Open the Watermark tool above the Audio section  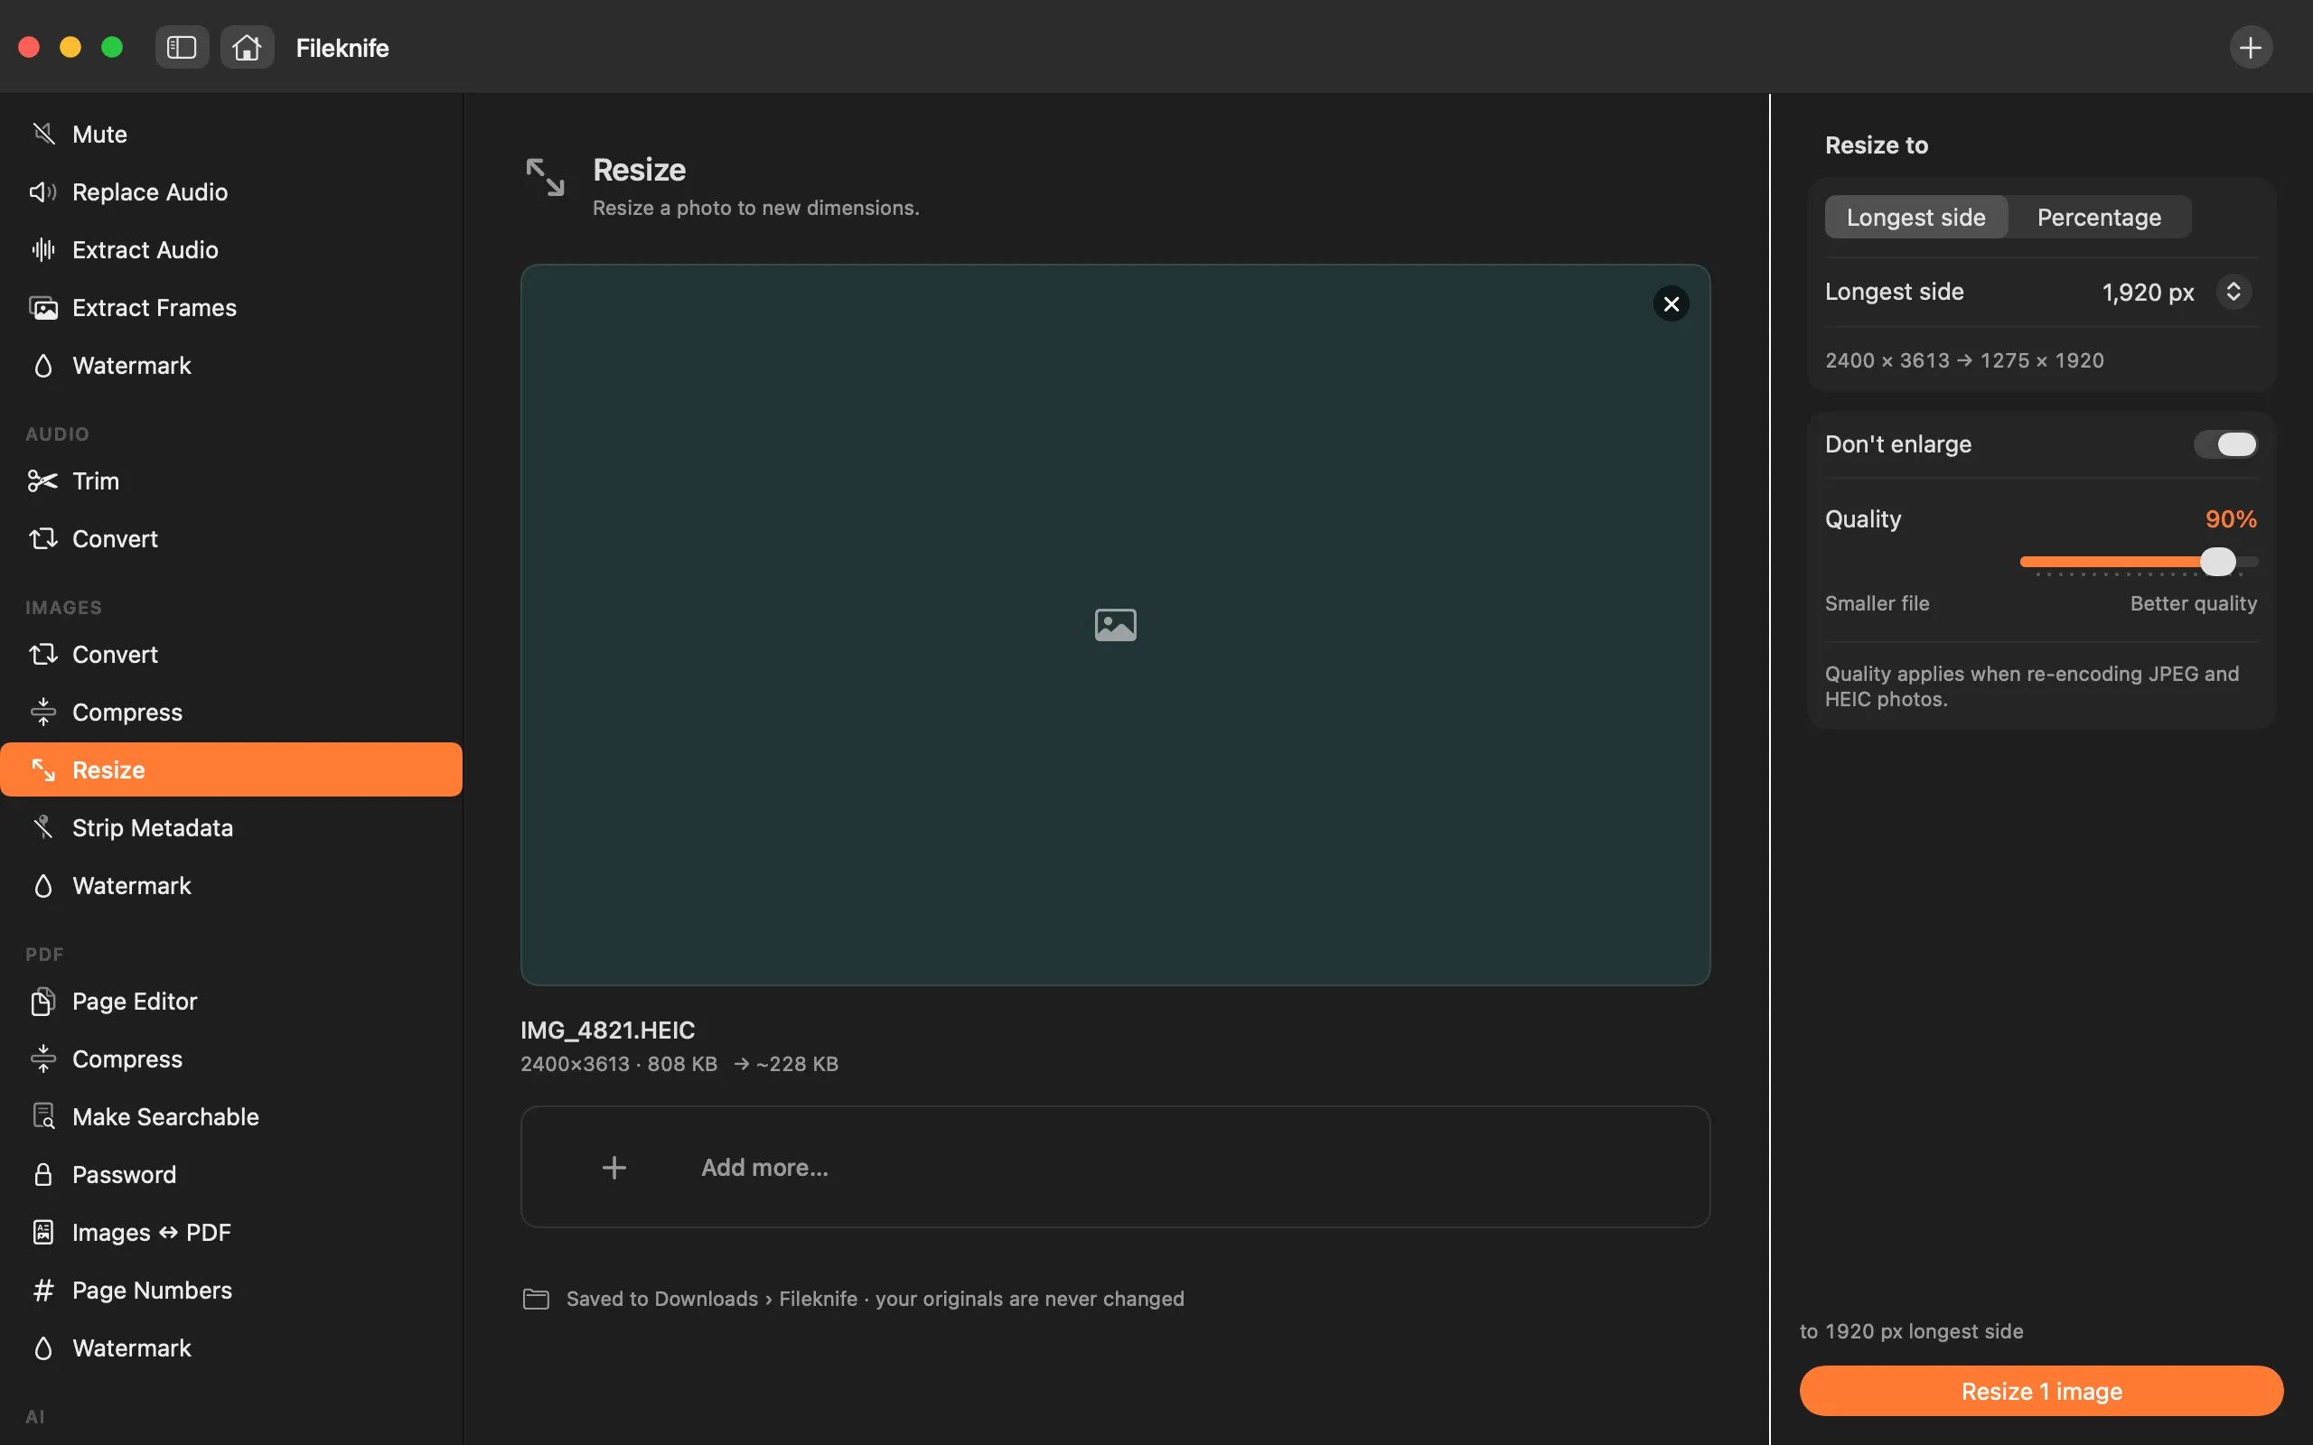point(231,365)
